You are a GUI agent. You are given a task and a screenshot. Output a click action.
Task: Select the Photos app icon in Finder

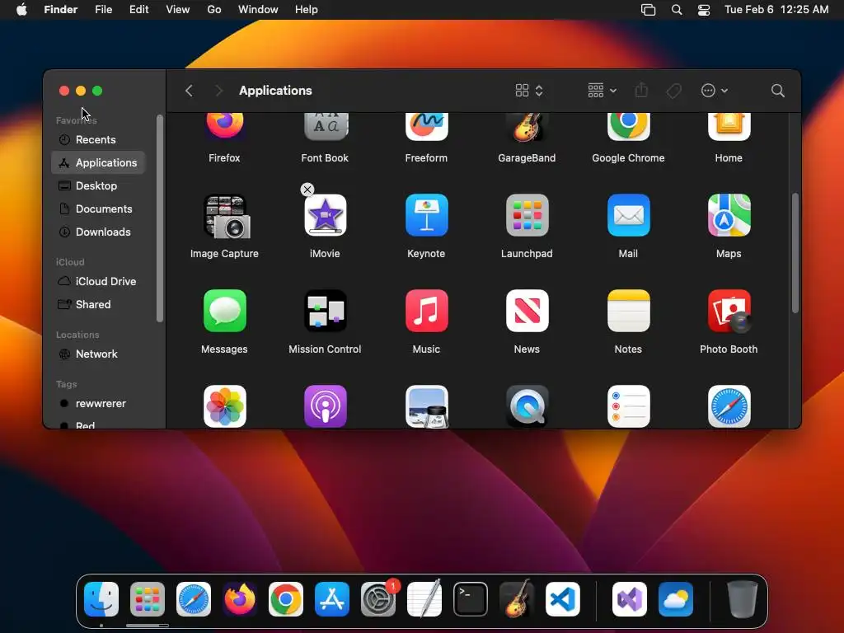(224, 406)
